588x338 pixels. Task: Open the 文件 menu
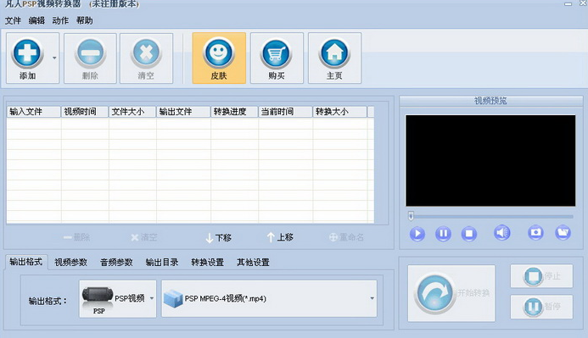(13, 20)
